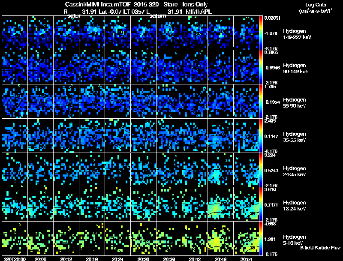This screenshot has width=343, height=261.
Task: Select the 'Hydrogen 35-55 keV' label
Action: pos(294,137)
